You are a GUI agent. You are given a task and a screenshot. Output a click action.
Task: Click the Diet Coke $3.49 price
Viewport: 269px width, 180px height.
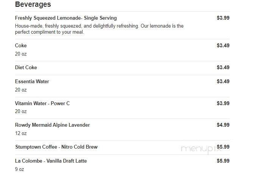(x=223, y=67)
